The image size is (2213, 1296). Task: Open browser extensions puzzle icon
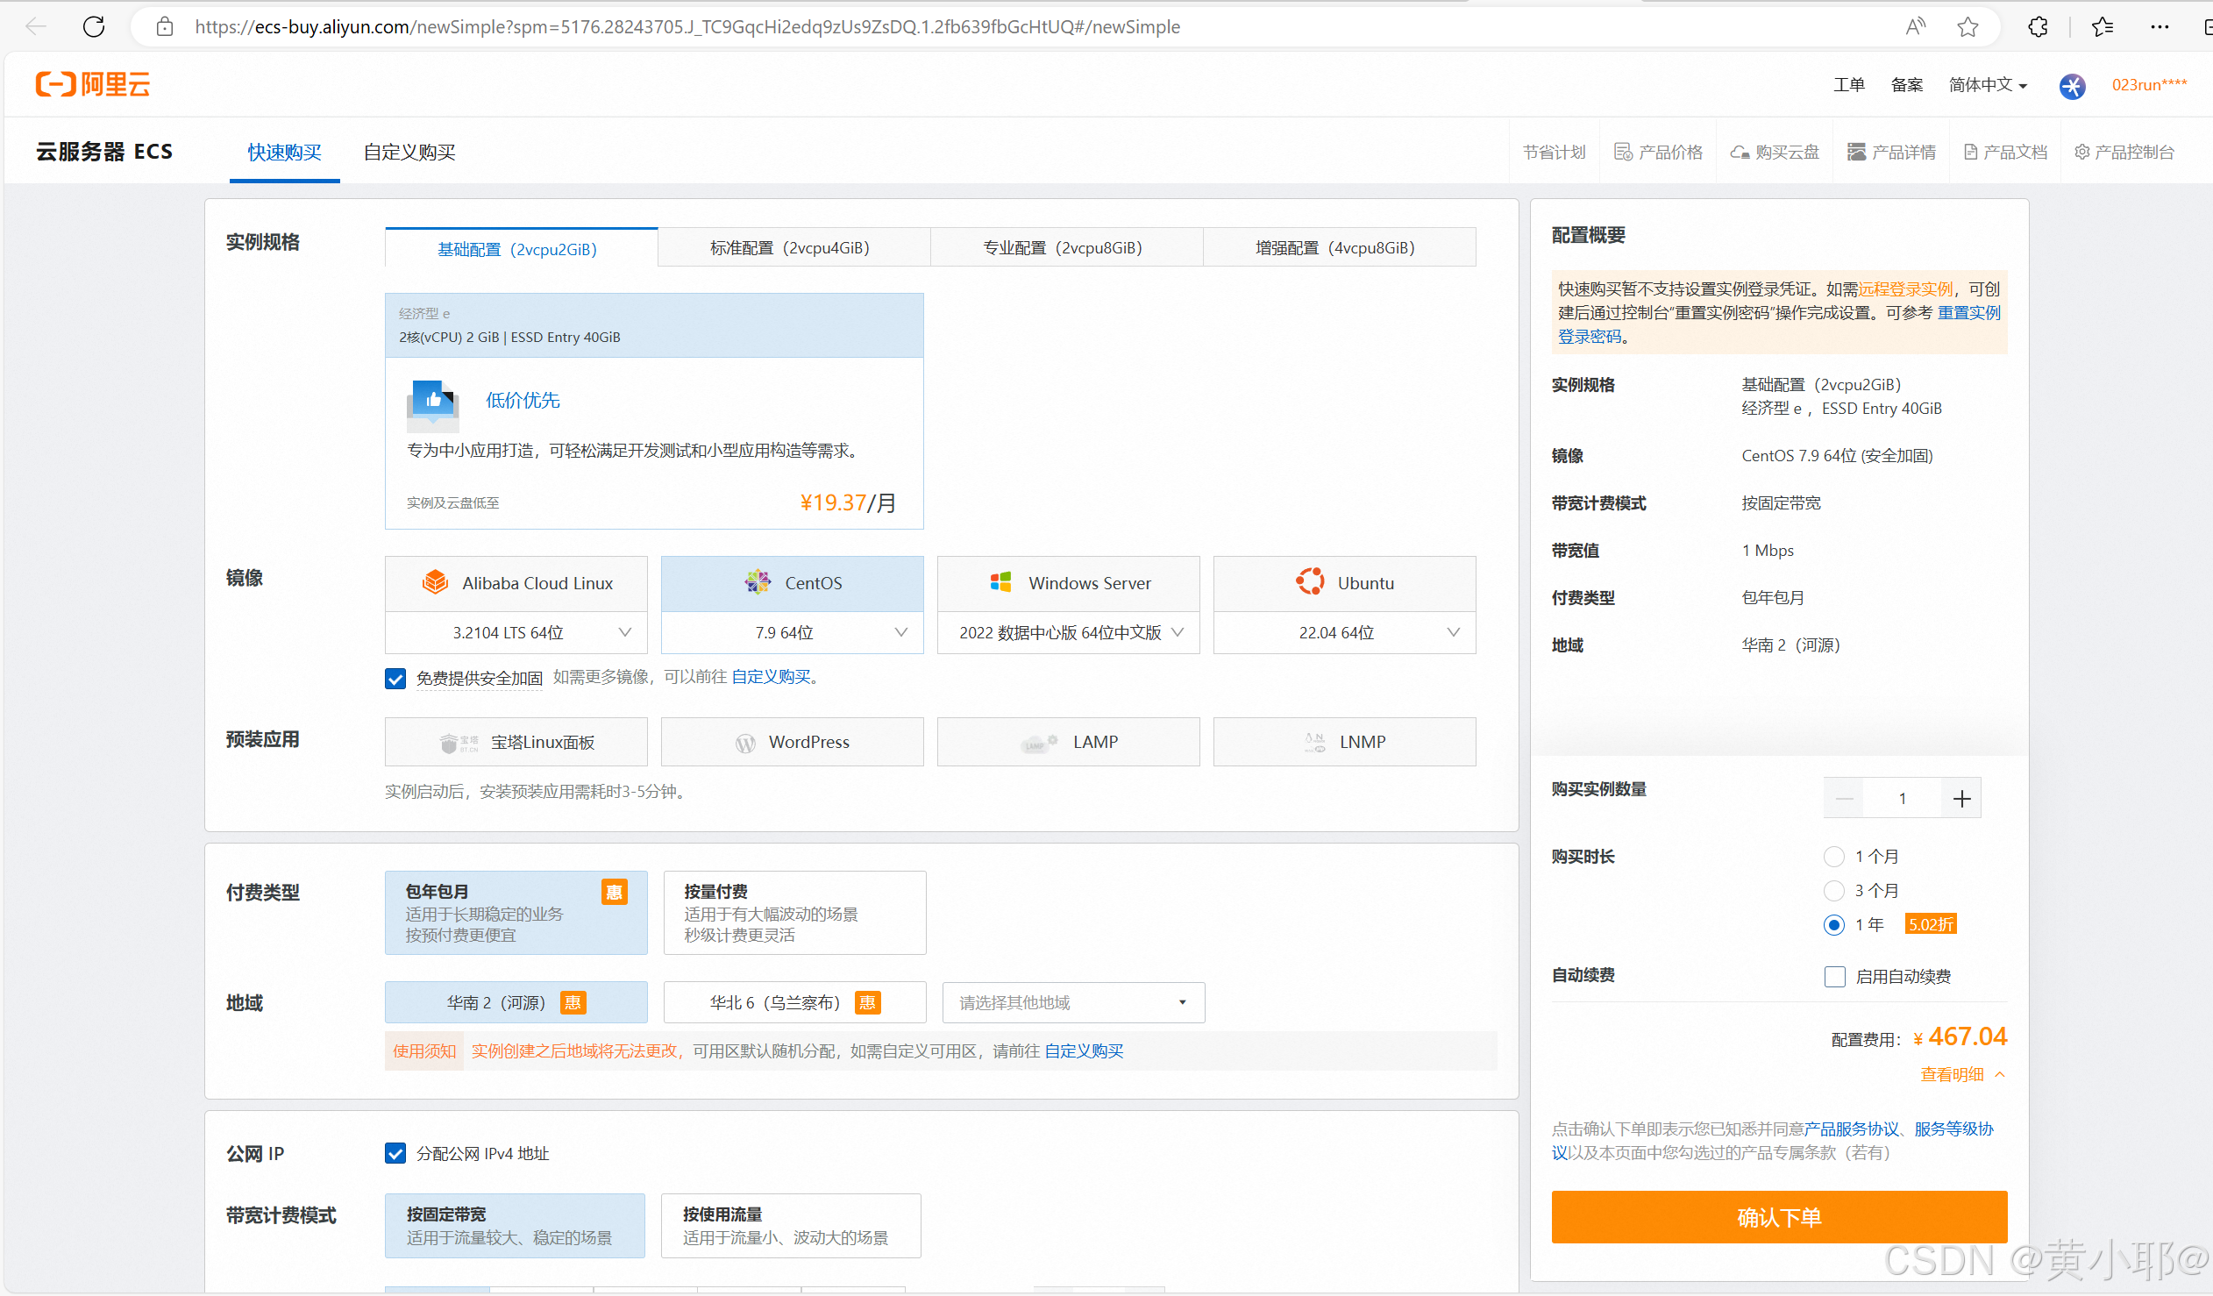(x=2039, y=26)
